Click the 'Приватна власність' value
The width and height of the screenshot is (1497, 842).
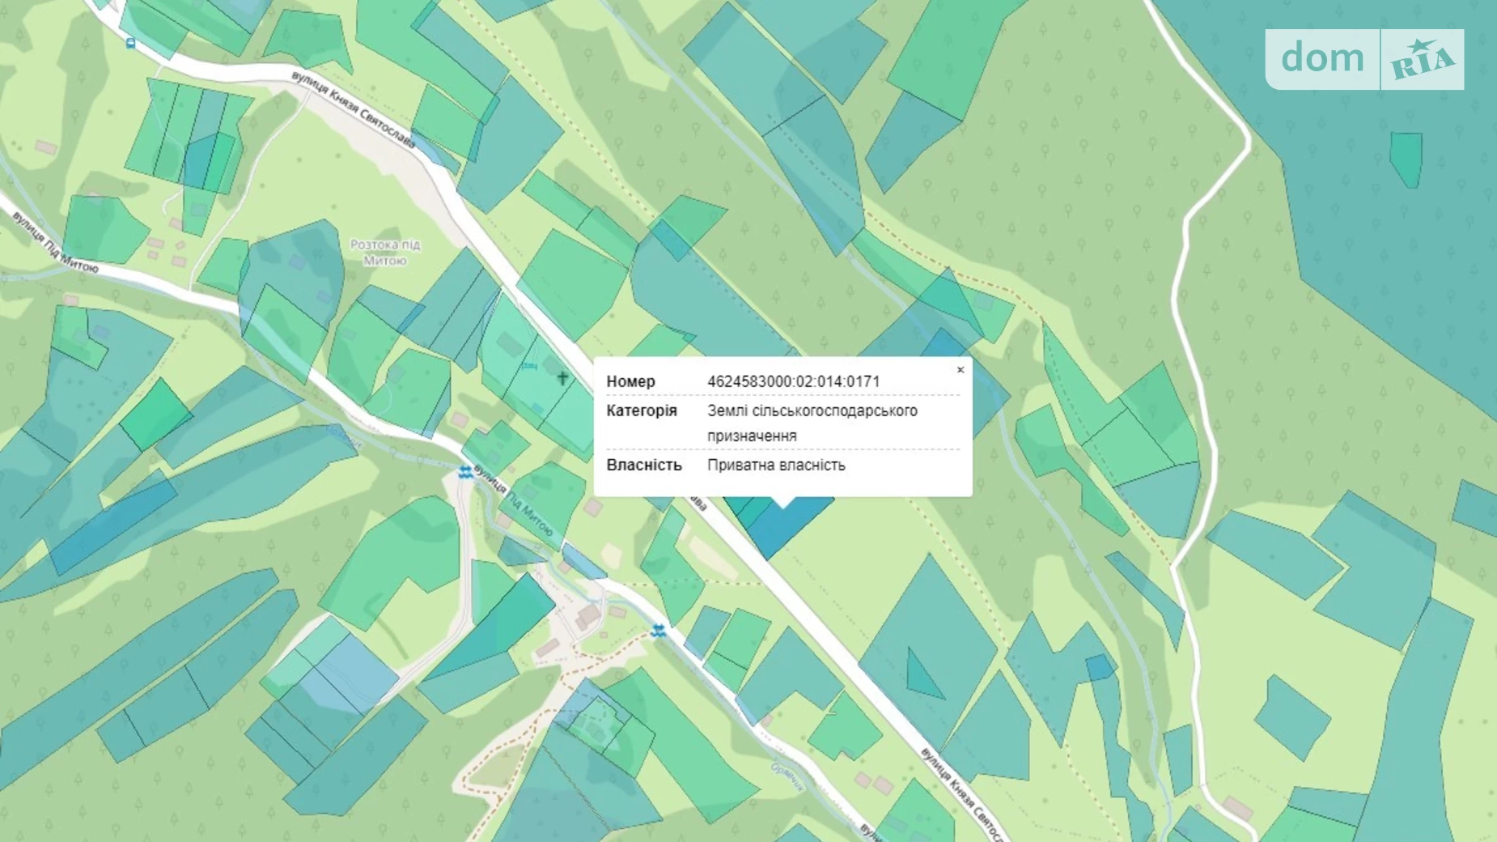(x=776, y=465)
